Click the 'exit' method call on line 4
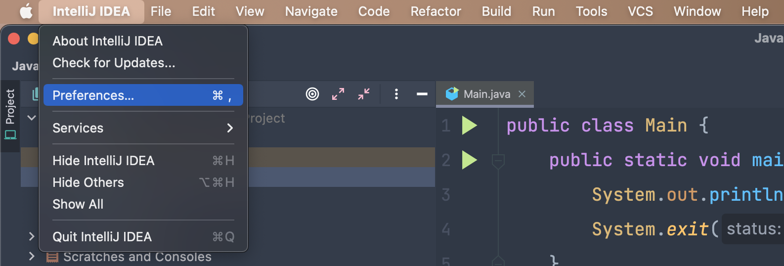The height and width of the screenshot is (266, 784). tap(688, 229)
